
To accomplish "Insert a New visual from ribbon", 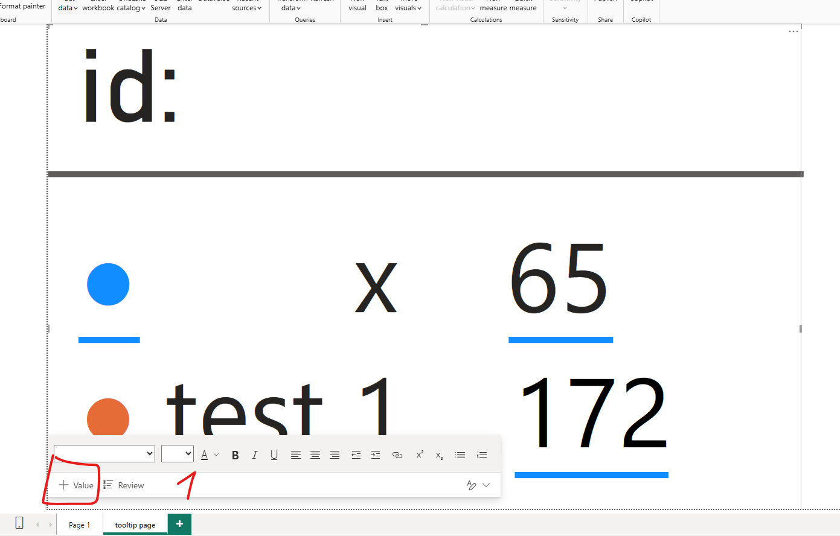I will pyautogui.click(x=357, y=6).
